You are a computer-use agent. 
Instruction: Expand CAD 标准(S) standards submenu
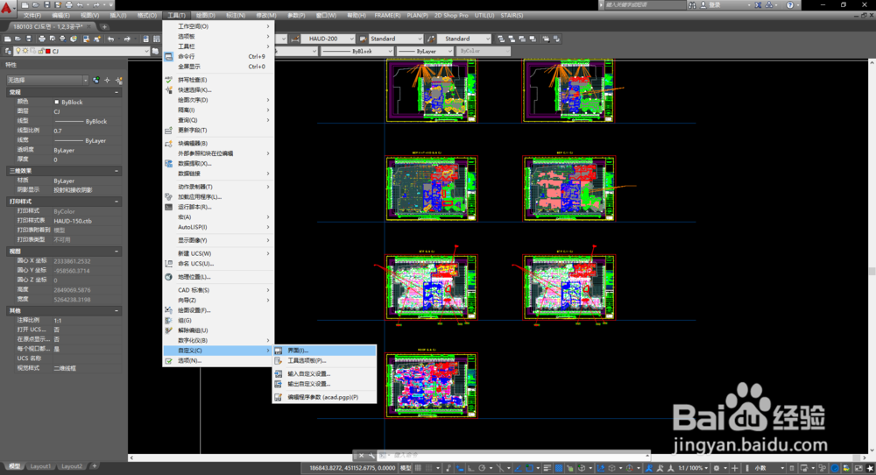218,290
